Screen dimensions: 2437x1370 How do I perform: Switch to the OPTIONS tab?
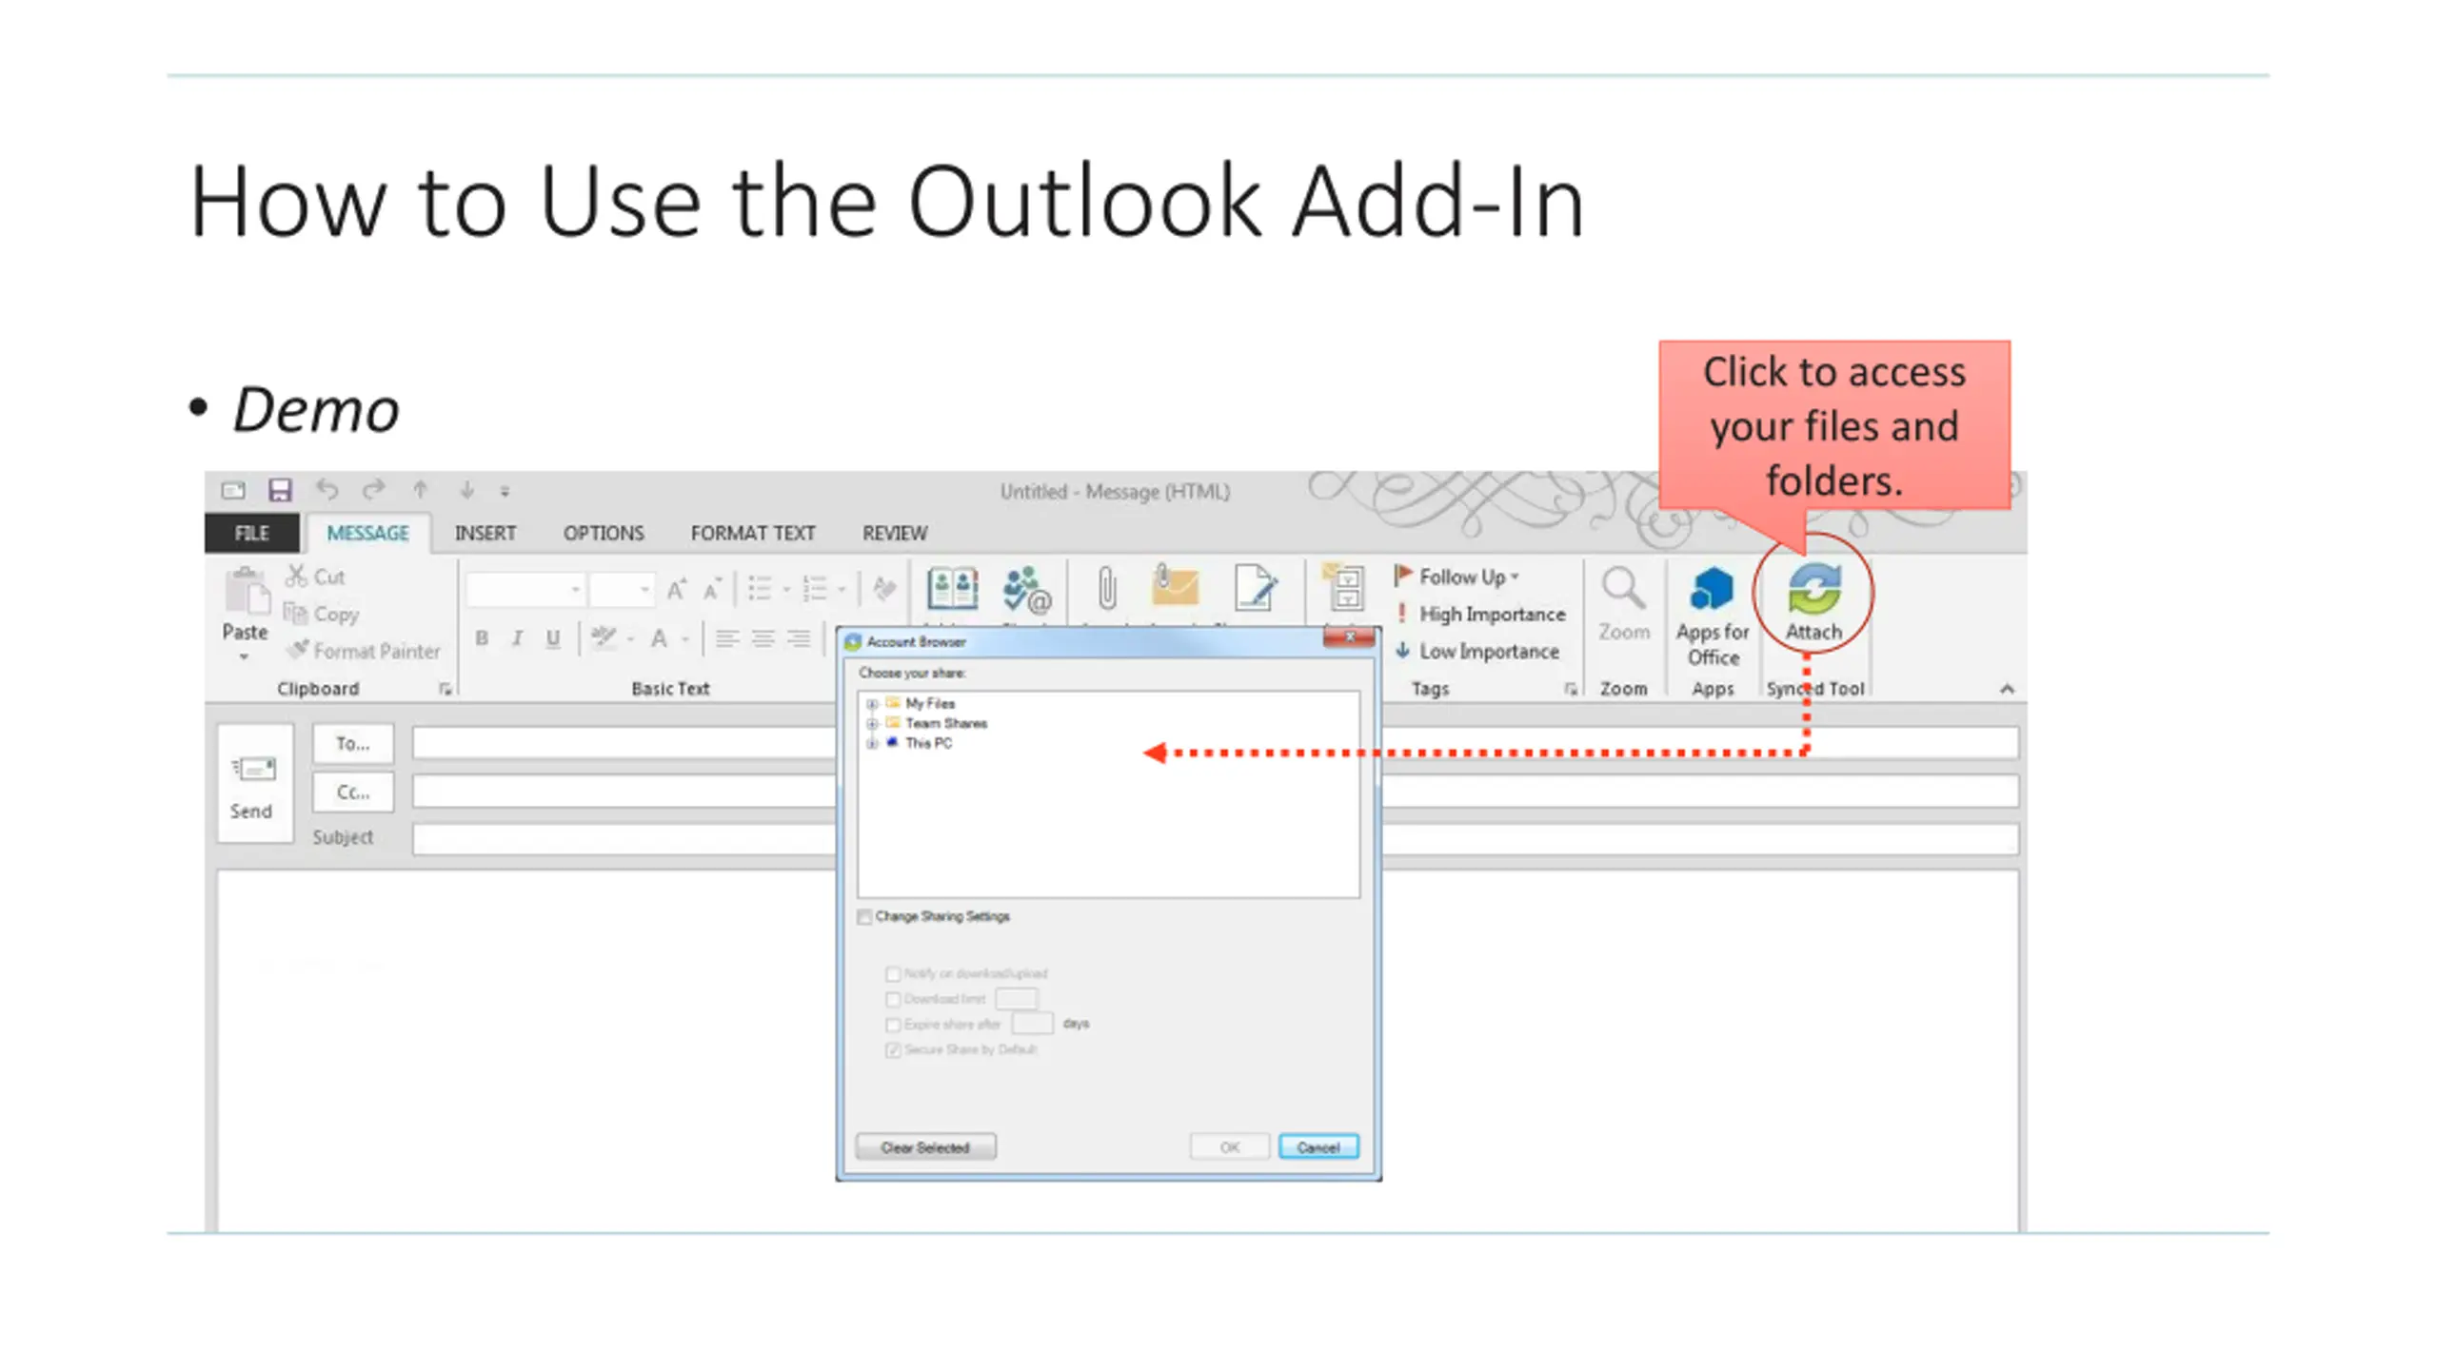[x=604, y=533]
